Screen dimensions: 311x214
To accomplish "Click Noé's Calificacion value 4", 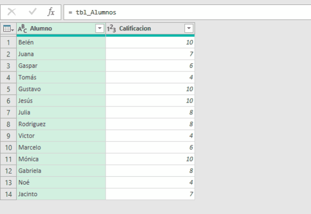I will pyautogui.click(x=150, y=182).
